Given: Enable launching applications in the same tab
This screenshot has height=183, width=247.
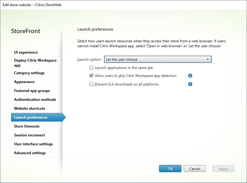Looking at the screenshot, I should coord(91,67).
